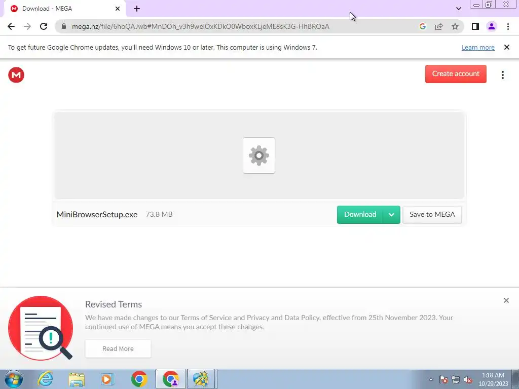Click the Create account button
Image resolution: width=519 pixels, height=389 pixels.
456,74
